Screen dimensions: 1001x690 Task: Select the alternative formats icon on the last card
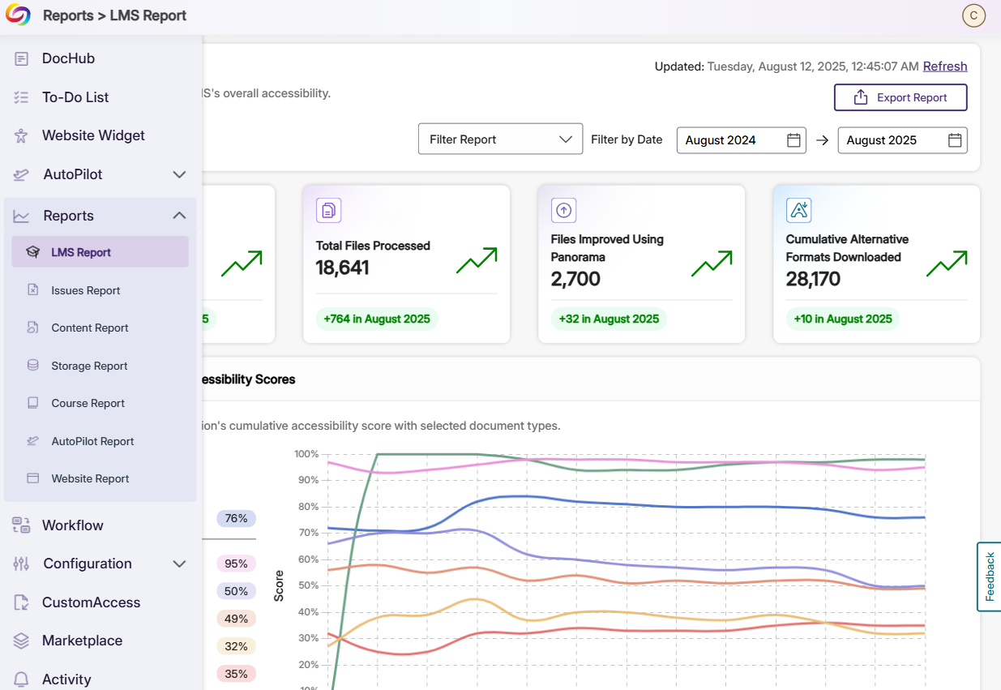[799, 209]
